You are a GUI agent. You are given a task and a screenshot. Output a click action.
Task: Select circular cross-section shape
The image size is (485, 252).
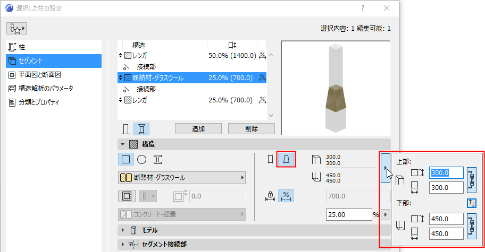(141, 160)
